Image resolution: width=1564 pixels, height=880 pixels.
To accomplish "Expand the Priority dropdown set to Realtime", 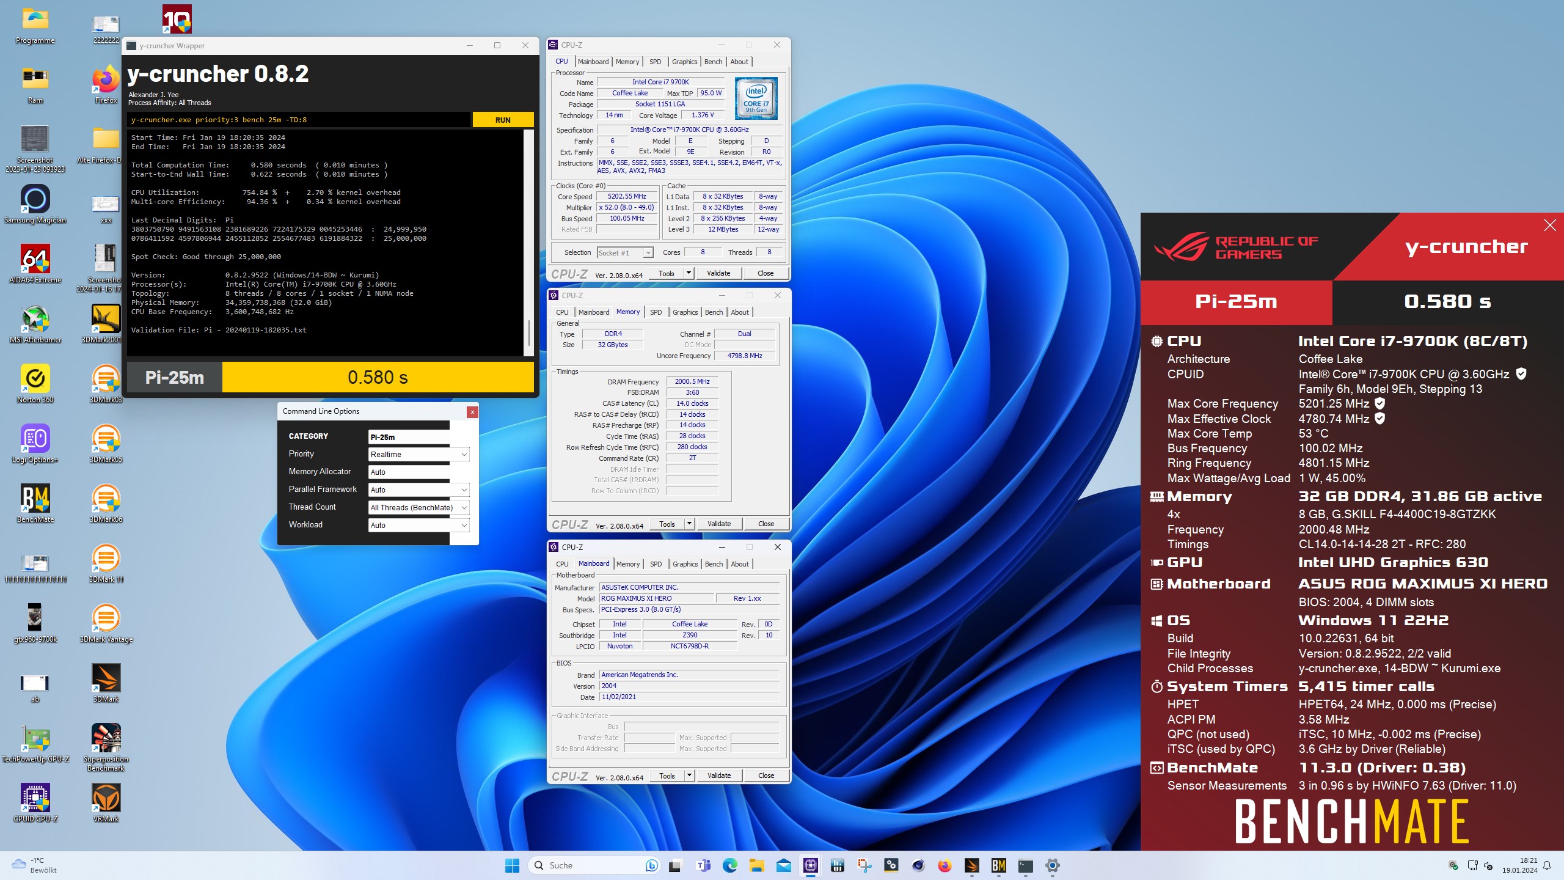I will click(464, 454).
